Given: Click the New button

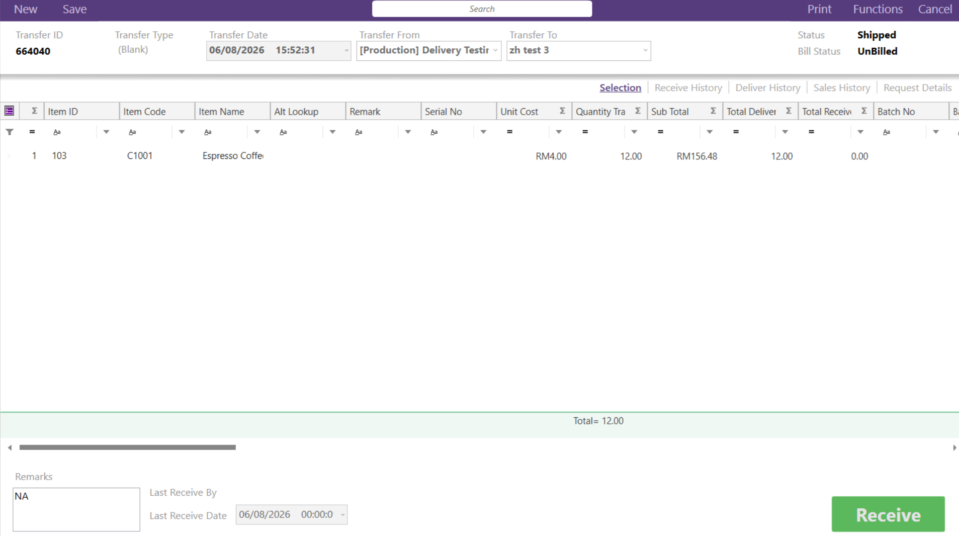Looking at the screenshot, I should click(26, 9).
